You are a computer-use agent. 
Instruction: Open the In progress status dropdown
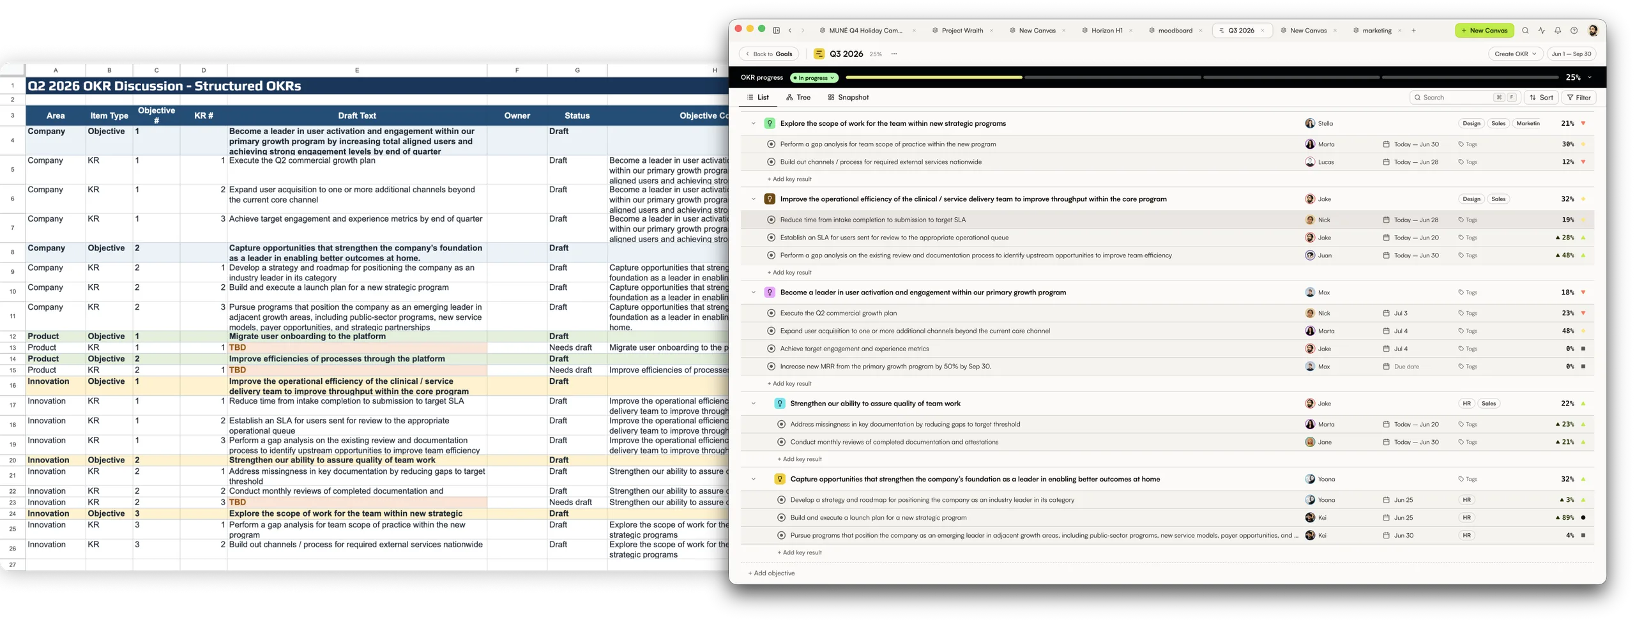point(814,77)
